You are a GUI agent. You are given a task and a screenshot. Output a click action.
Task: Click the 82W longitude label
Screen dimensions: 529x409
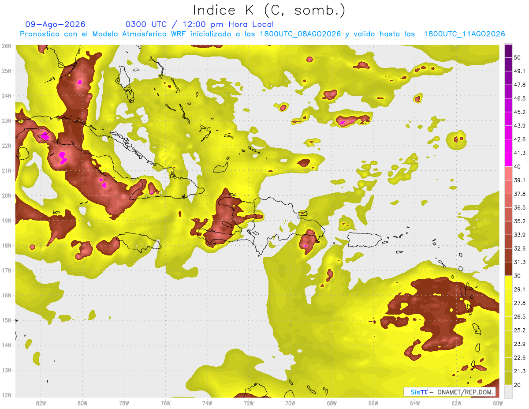coord(41,403)
